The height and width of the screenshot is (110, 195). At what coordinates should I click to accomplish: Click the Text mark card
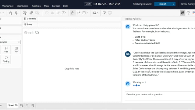16,50
